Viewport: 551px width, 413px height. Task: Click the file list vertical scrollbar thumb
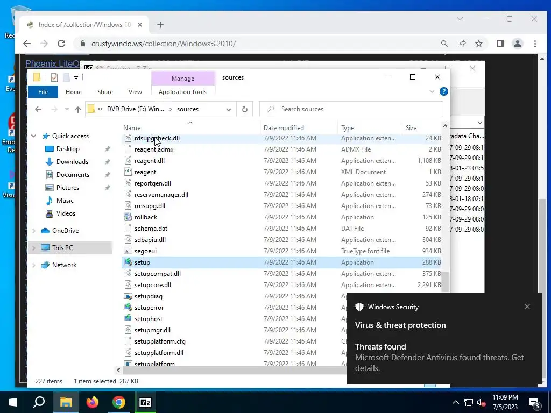coord(445,282)
